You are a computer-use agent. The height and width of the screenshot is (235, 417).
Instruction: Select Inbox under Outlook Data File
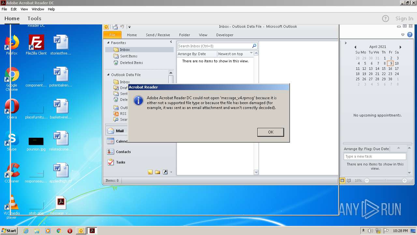tap(125, 82)
